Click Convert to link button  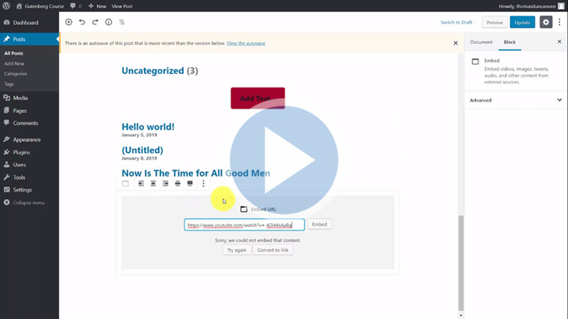(273, 250)
